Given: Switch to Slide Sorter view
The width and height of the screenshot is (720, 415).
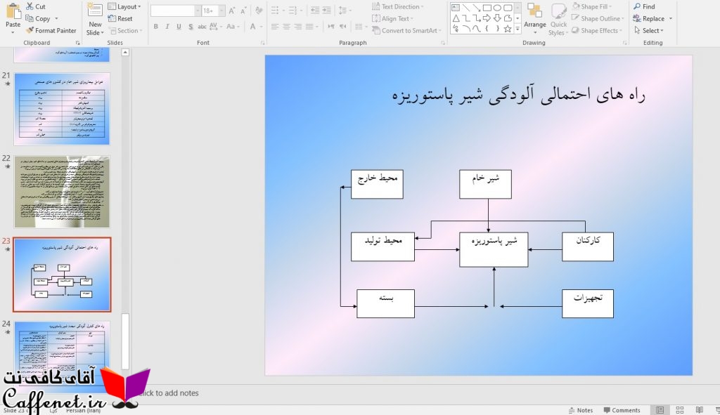Looking at the screenshot, I should pyautogui.click(x=680, y=410).
